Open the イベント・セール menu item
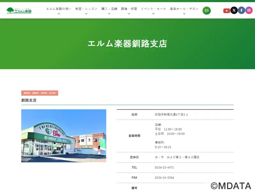 click(153, 9)
